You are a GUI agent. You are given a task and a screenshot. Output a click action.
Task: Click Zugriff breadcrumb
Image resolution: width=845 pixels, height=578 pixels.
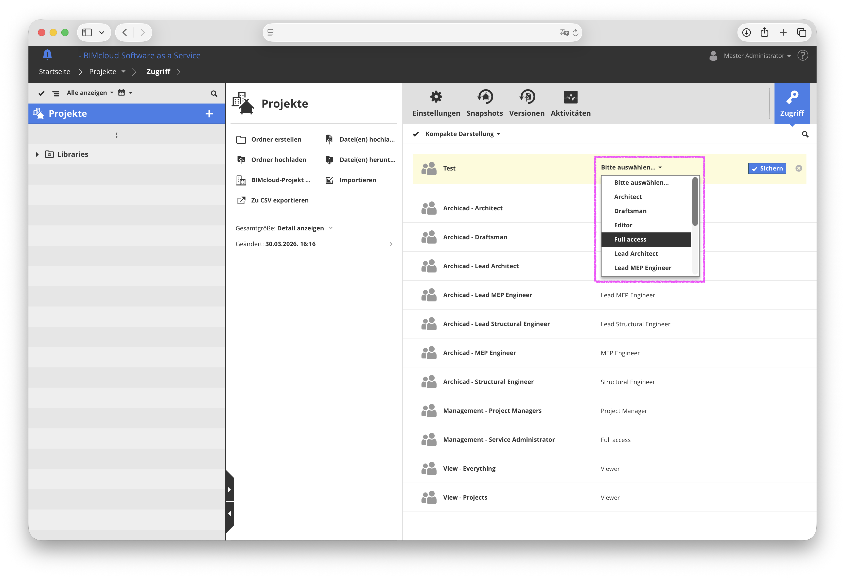tap(158, 72)
